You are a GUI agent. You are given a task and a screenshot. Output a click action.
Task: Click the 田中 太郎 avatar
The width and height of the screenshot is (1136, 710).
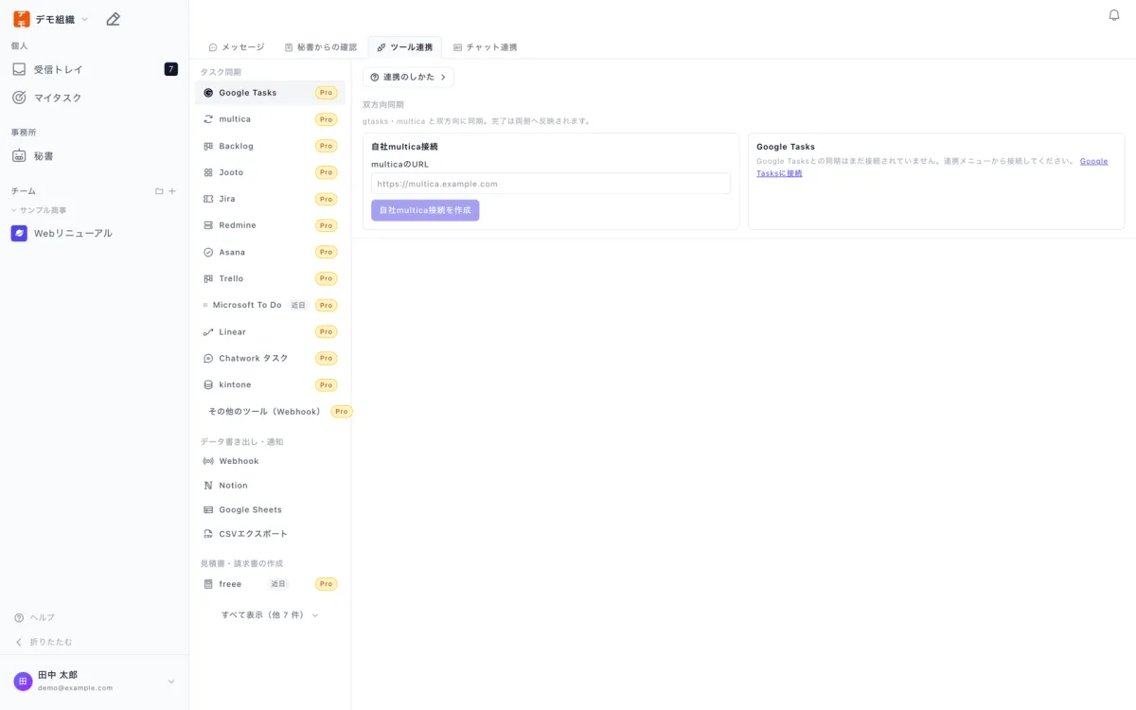tap(23, 682)
